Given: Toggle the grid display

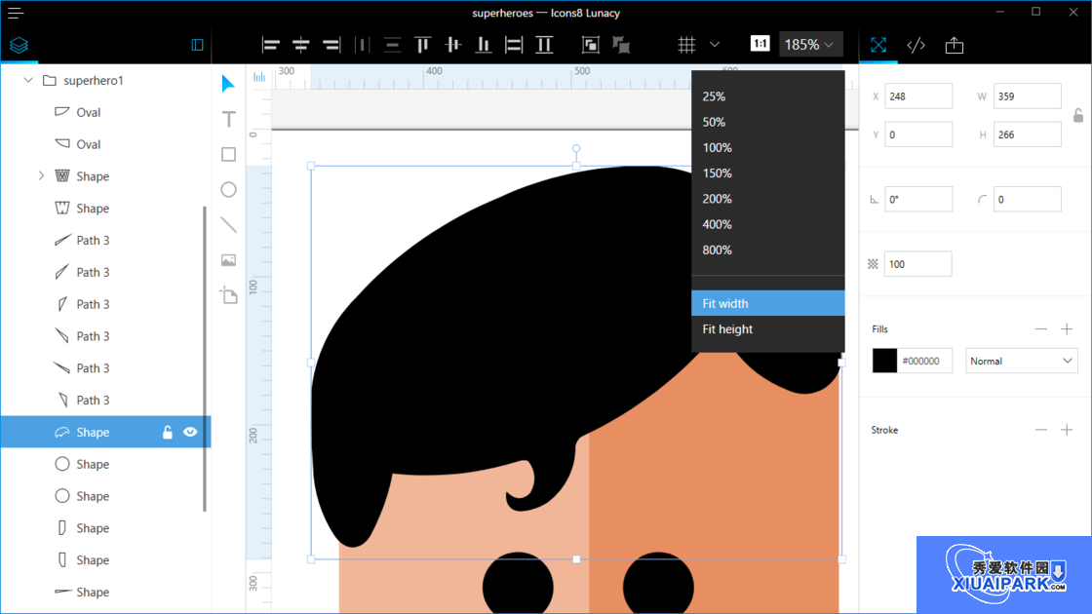Looking at the screenshot, I should pyautogui.click(x=686, y=45).
